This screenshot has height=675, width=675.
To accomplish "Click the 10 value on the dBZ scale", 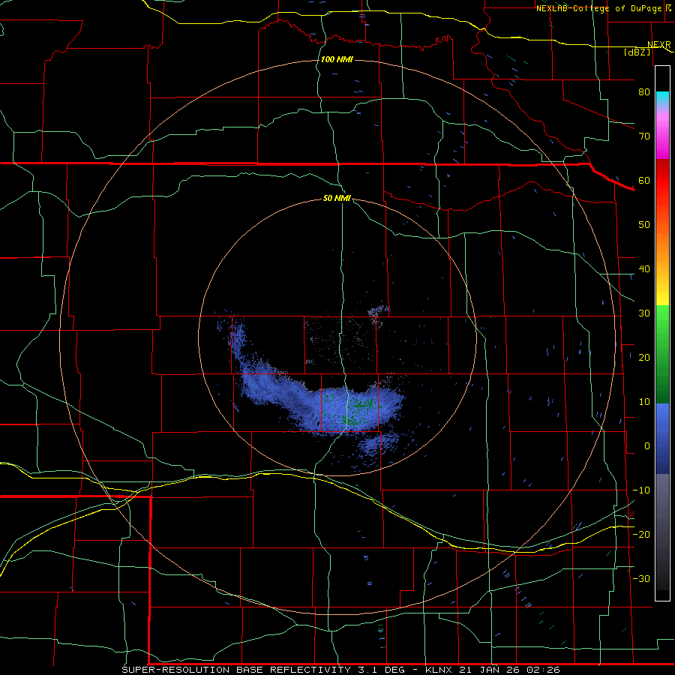I will coord(644,402).
